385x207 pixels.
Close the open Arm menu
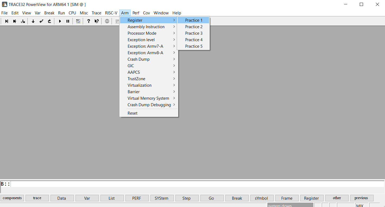click(x=125, y=13)
